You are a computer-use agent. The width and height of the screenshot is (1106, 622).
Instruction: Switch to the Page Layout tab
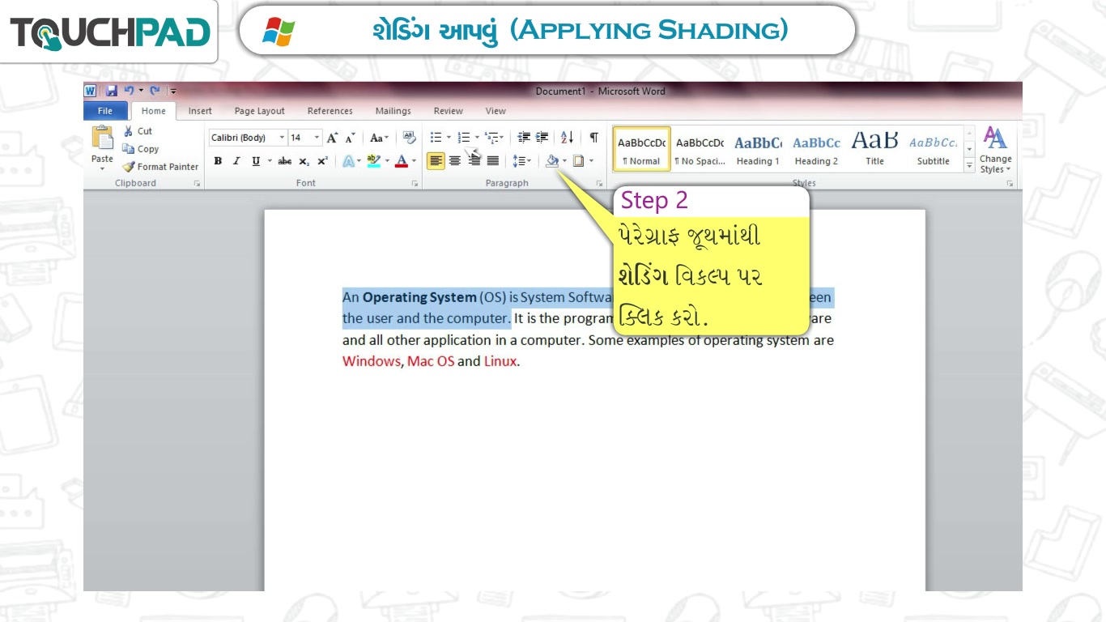[x=259, y=111]
